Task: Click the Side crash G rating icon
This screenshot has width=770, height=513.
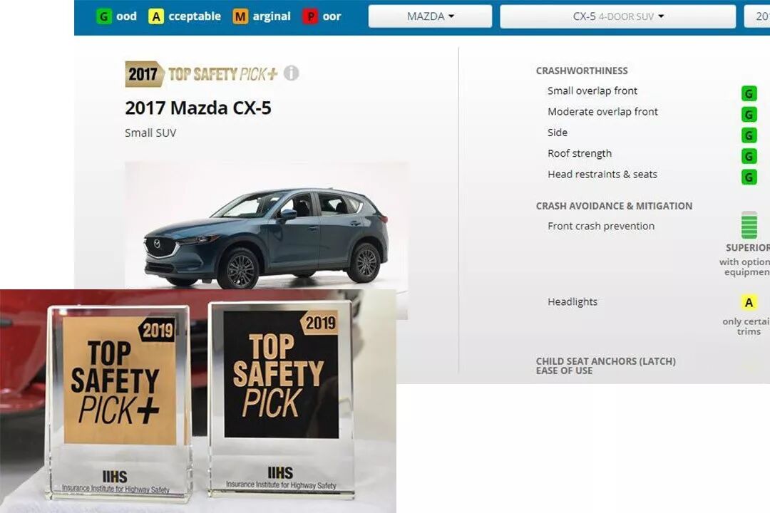Action: 749,135
